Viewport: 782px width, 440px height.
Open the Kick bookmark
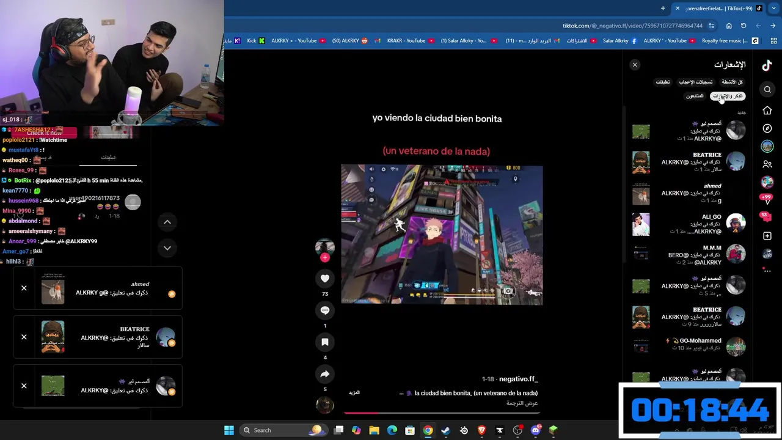pos(256,41)
